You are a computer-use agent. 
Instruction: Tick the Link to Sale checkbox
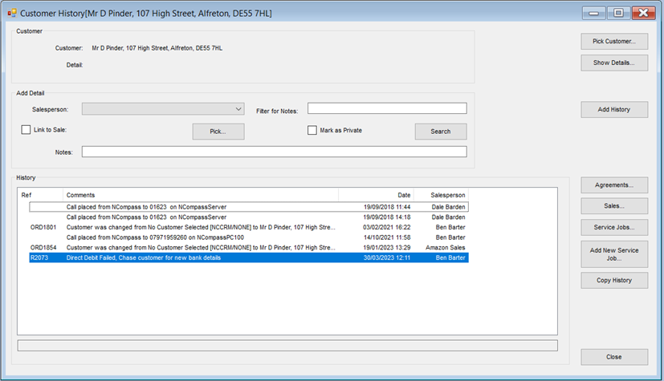point(26,130)
